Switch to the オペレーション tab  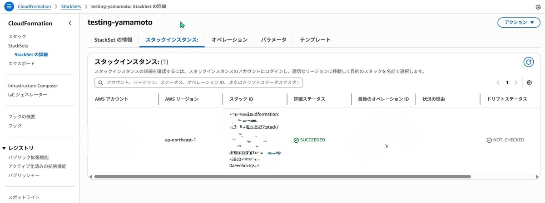tap(229, 40)
